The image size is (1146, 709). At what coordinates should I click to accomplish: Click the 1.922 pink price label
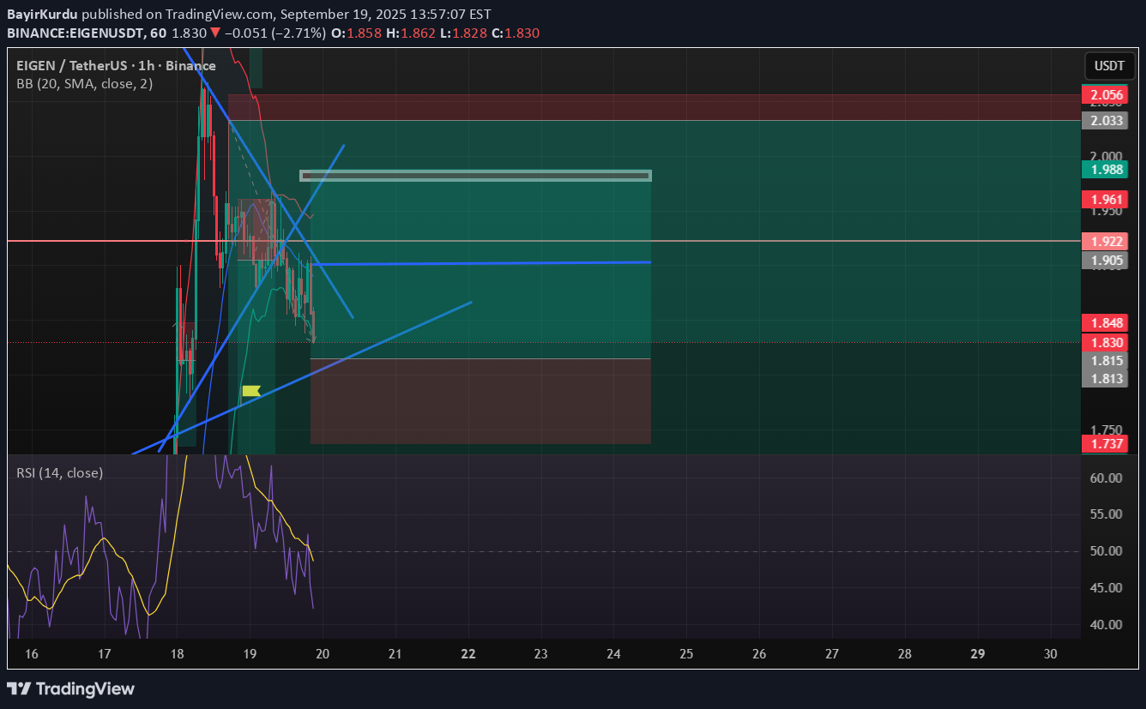click(1104, 241)
